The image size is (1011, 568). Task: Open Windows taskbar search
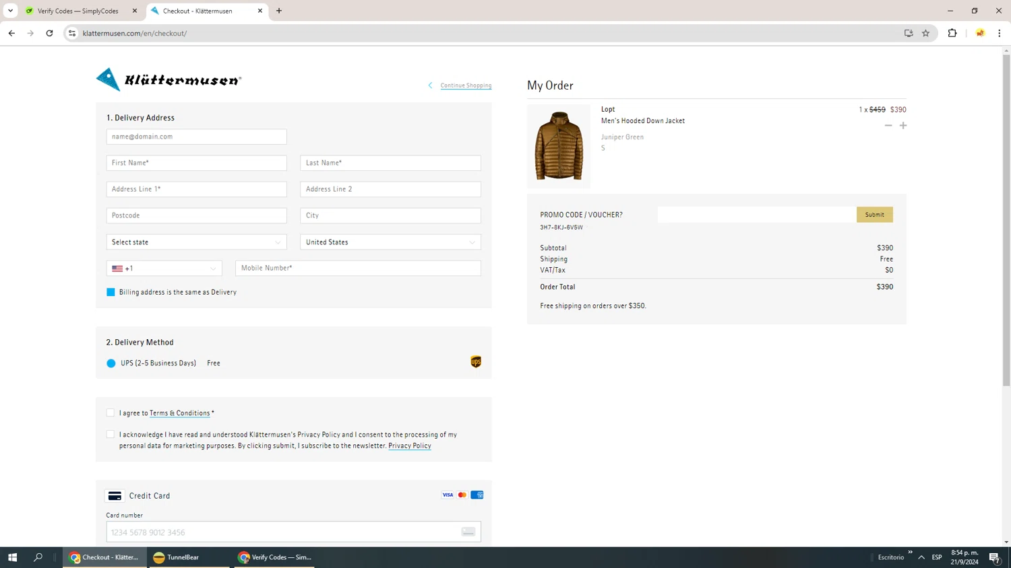[38, 557]
